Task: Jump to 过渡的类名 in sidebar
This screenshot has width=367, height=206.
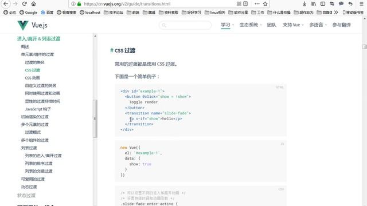Action: pyautogui.click(x=34, y=62)
